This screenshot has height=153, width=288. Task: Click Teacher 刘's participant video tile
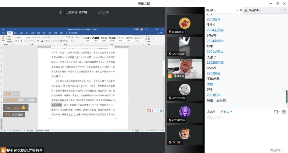(185, 25)
